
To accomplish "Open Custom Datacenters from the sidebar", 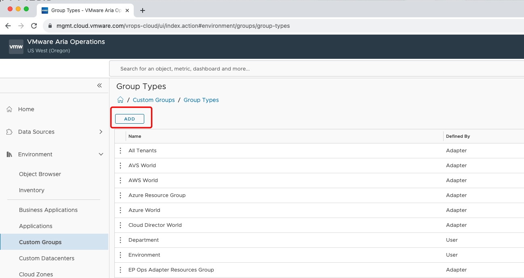I will tap(46, 258).
